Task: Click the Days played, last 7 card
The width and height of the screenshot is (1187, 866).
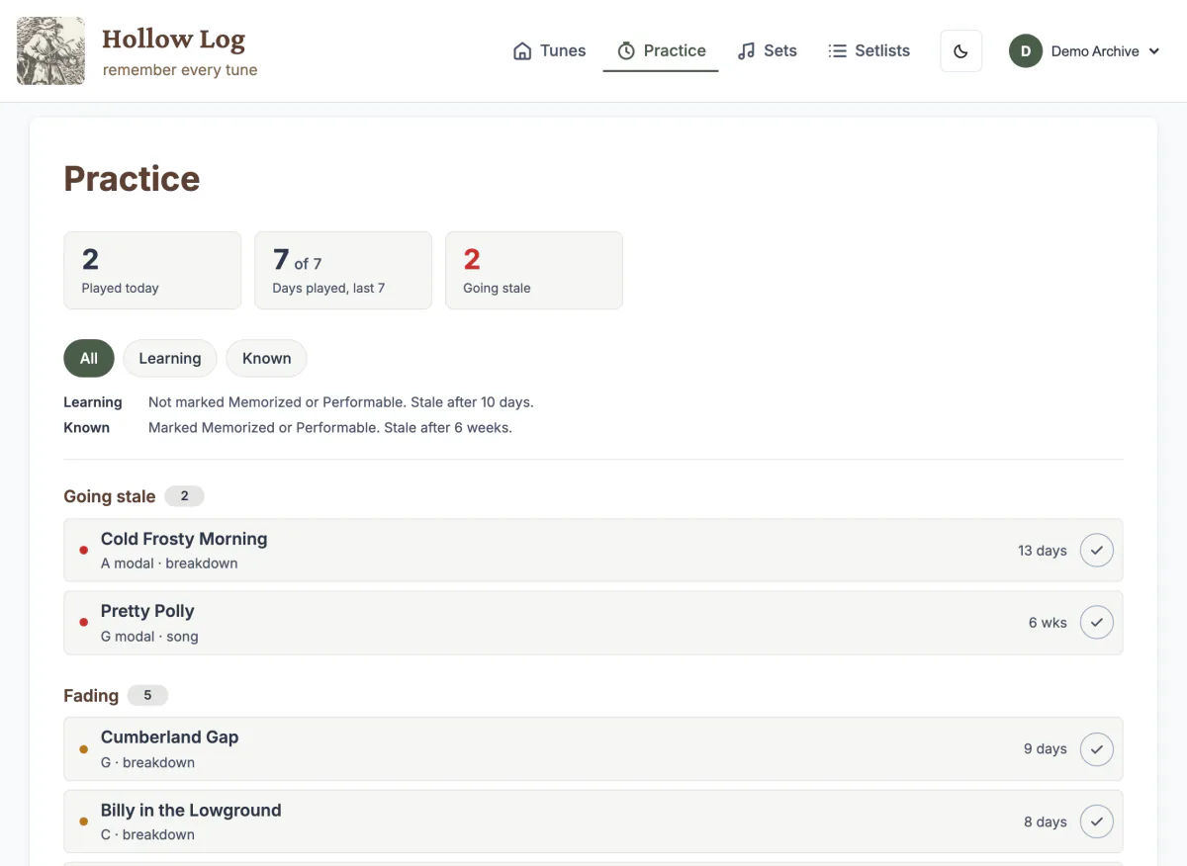Action: click(x=343, y=270)
